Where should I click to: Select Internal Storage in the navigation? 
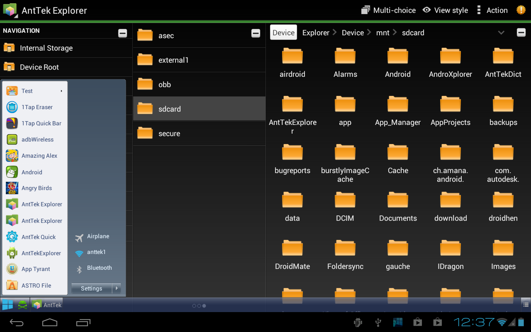coord(66,48)
